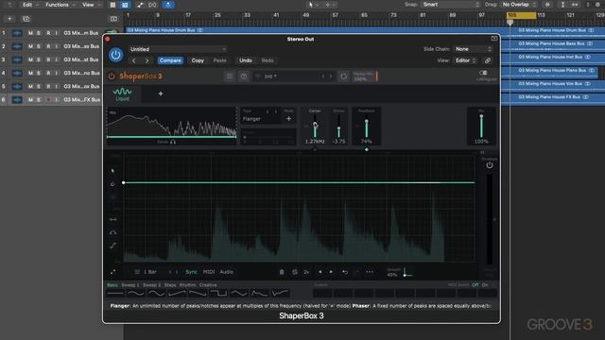This screenshot has height=340, width=605.
Task: Click the plugin link chain icon
Action: (x=488, y=60)
